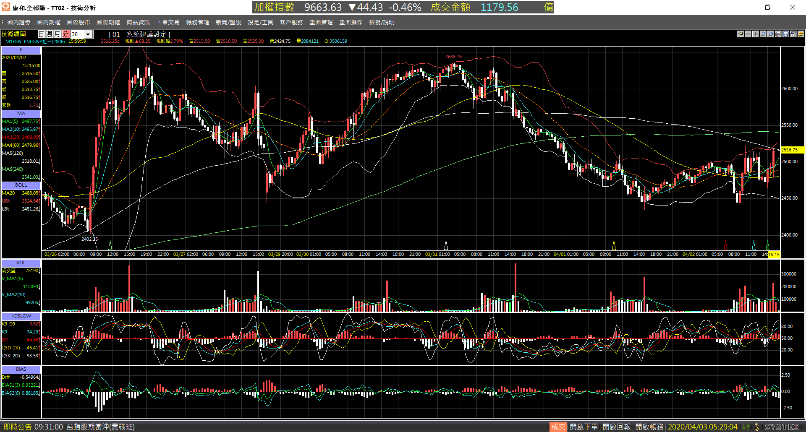Open the 客戶服務 menu

[x=291, y=22]
